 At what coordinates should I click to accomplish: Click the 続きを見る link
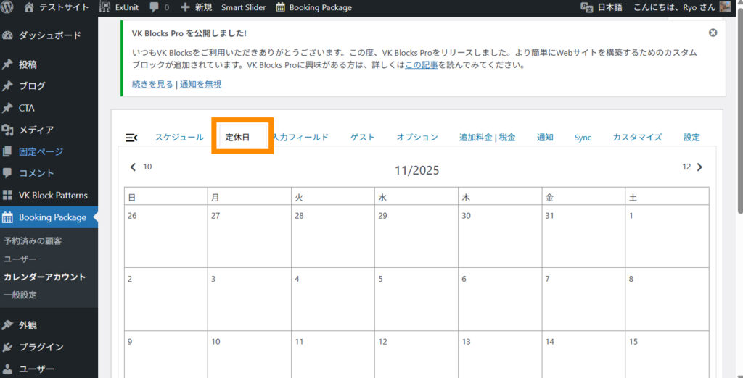tap(152, 84)
